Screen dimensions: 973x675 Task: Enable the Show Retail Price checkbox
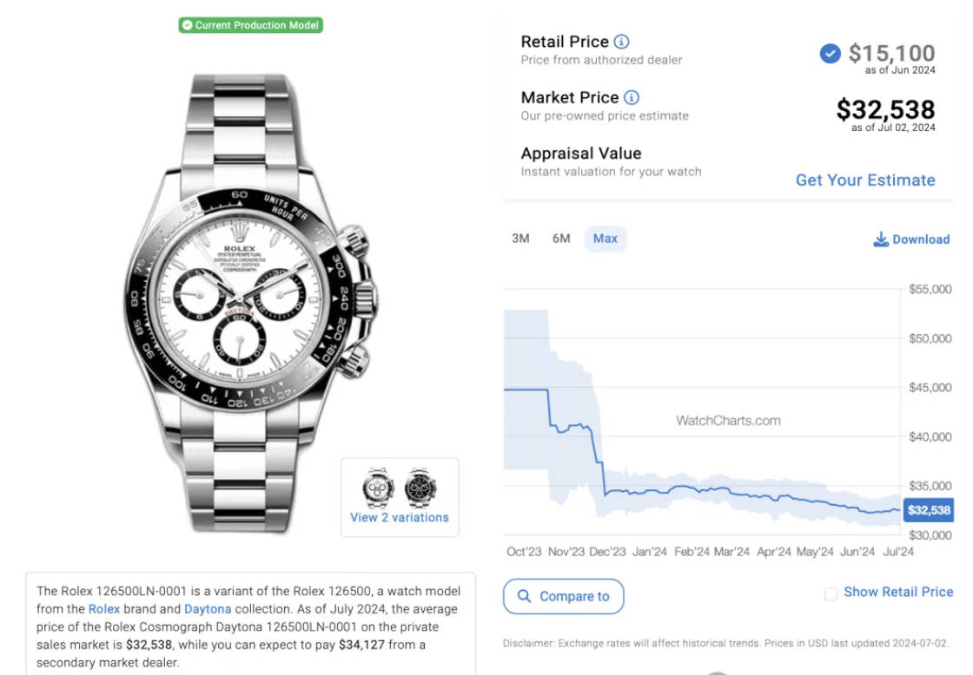click(831, 593)
